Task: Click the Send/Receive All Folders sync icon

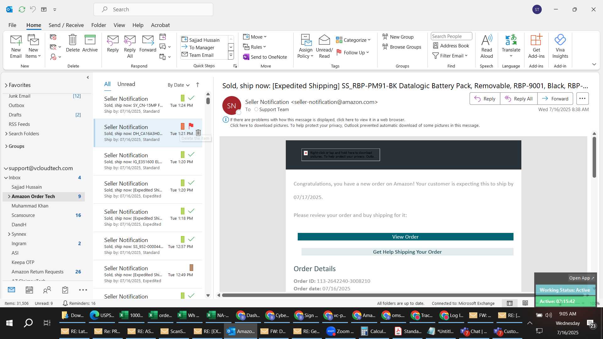Action: pos(22,9)
